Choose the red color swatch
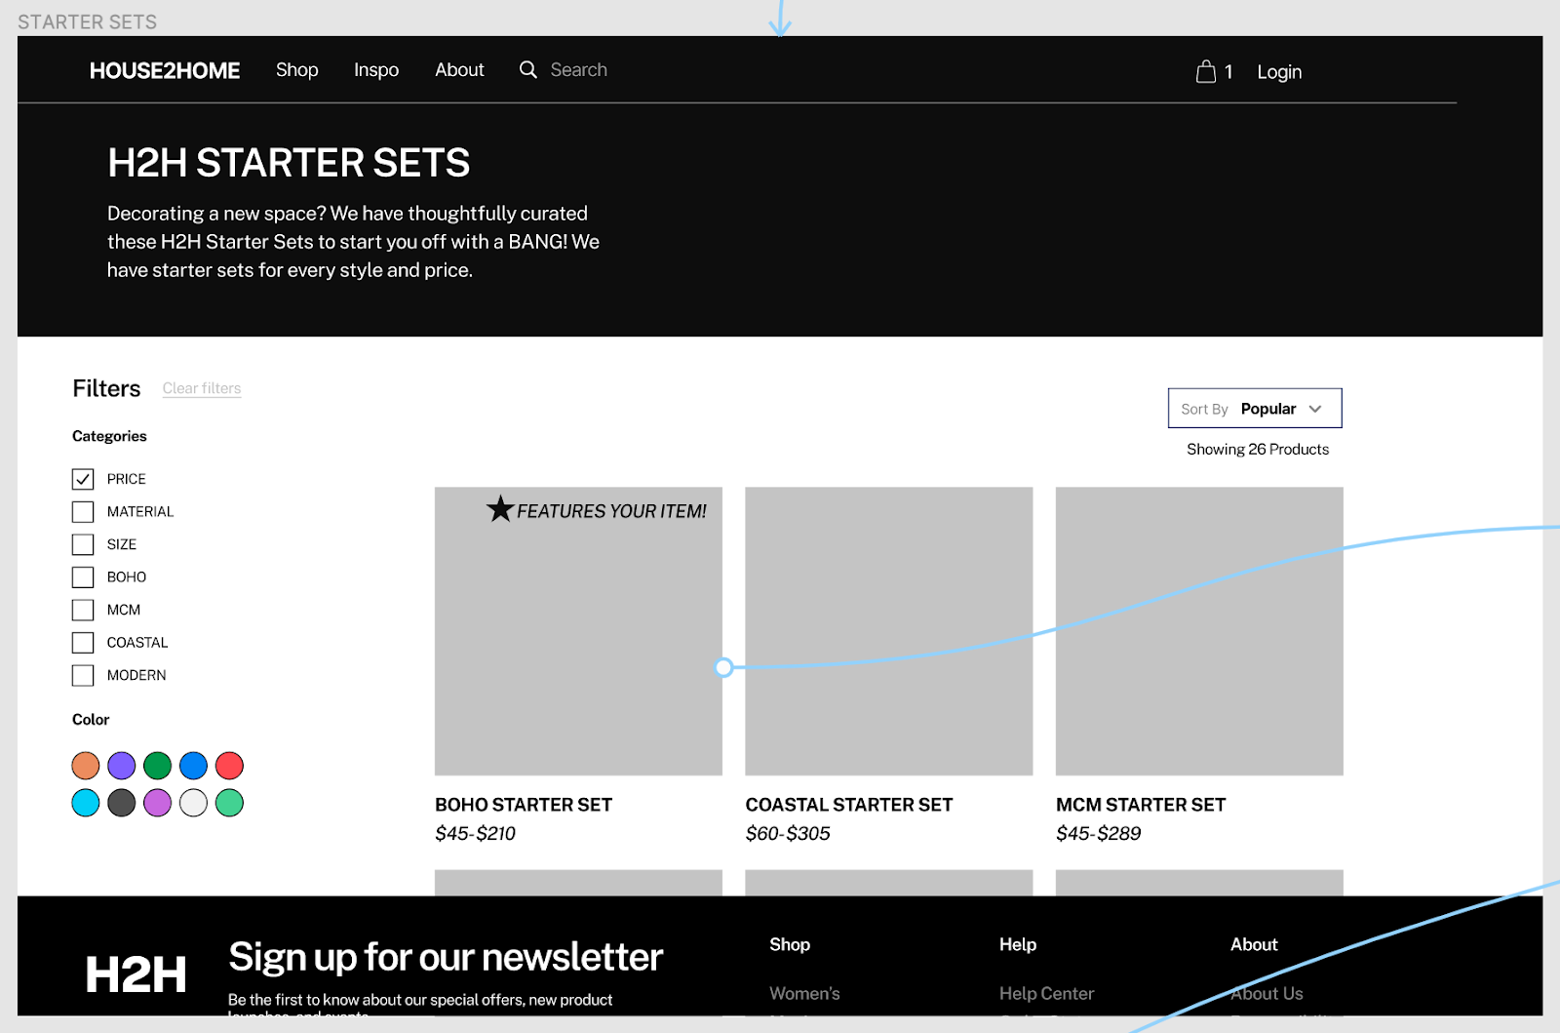Screen dimensions: 1560x1033 tap(229, 766)
